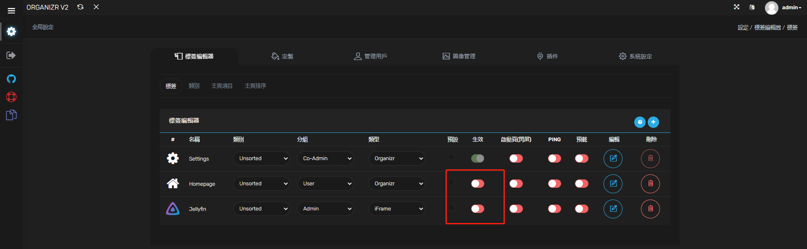
Task: Click the sidebar logout arrow icon
Action: 11,55
